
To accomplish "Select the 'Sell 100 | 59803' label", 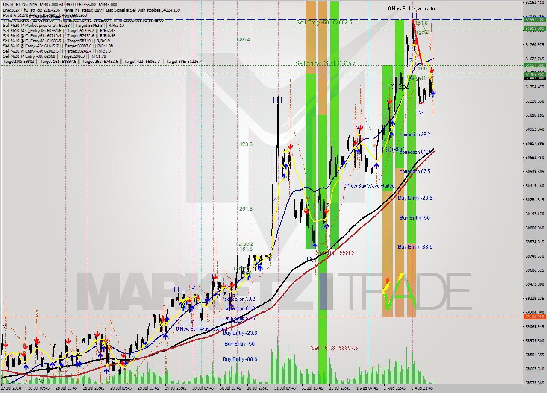I will (335, 253).
